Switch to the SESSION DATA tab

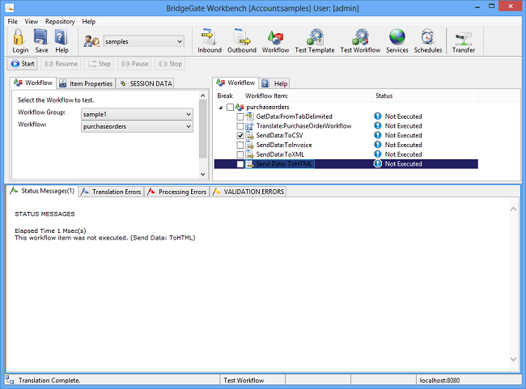[145, 83]
